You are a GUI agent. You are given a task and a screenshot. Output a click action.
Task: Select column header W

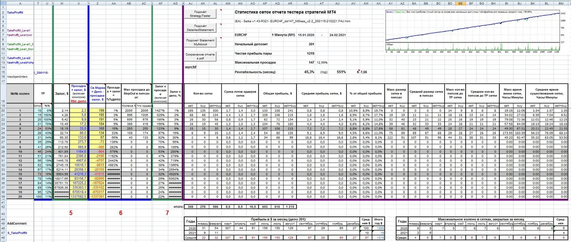[x=61, y=3]
